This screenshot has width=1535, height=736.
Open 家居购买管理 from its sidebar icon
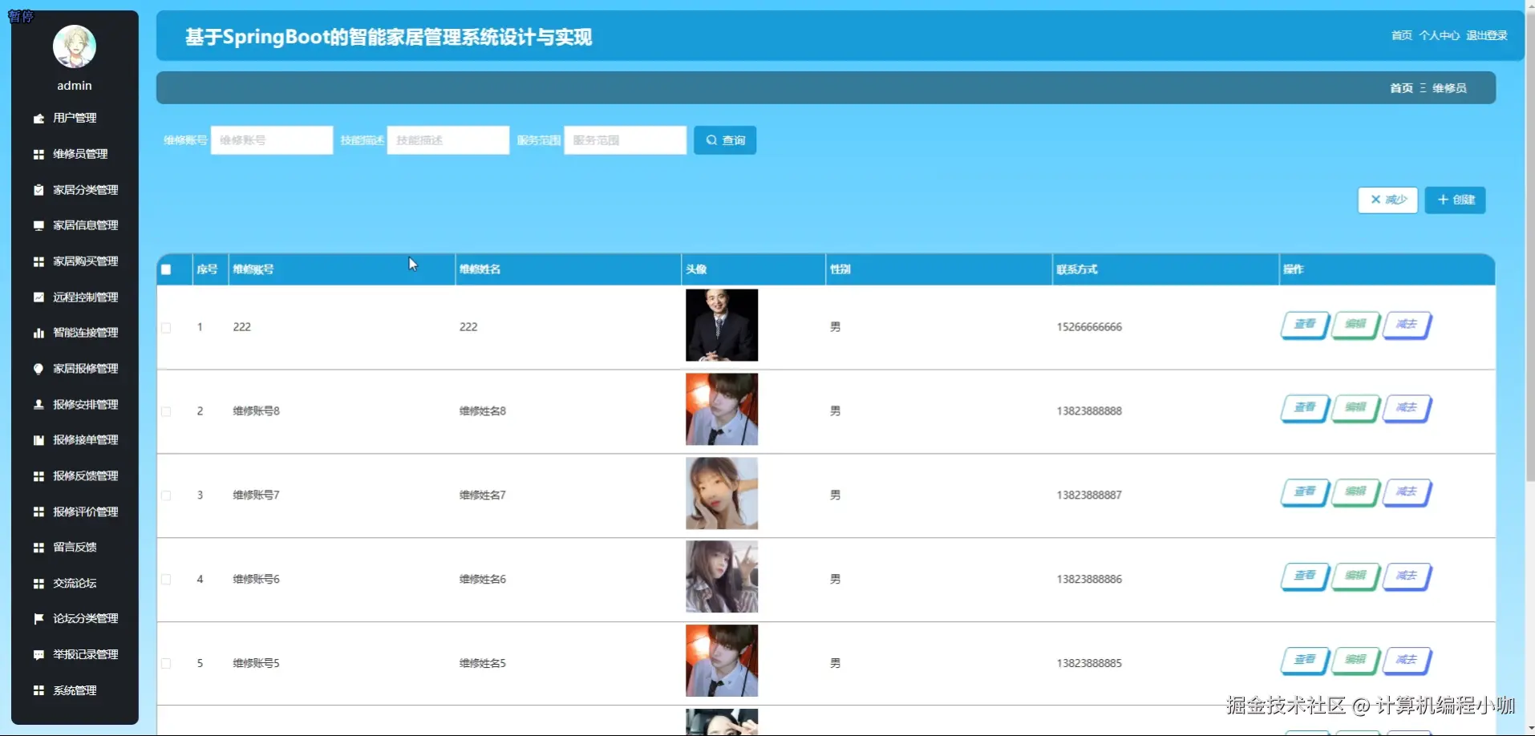pos(38,261)
